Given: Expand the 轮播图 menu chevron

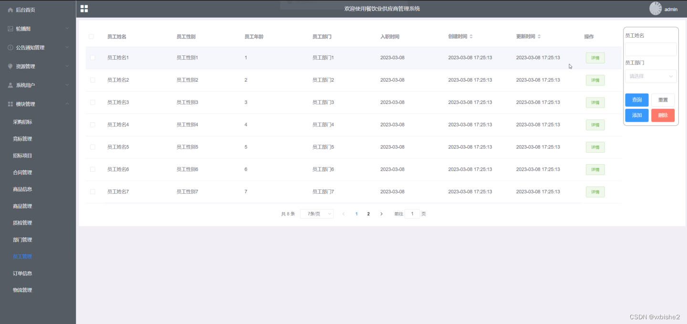Looking at the screenshot, I should tap(67, 29).
